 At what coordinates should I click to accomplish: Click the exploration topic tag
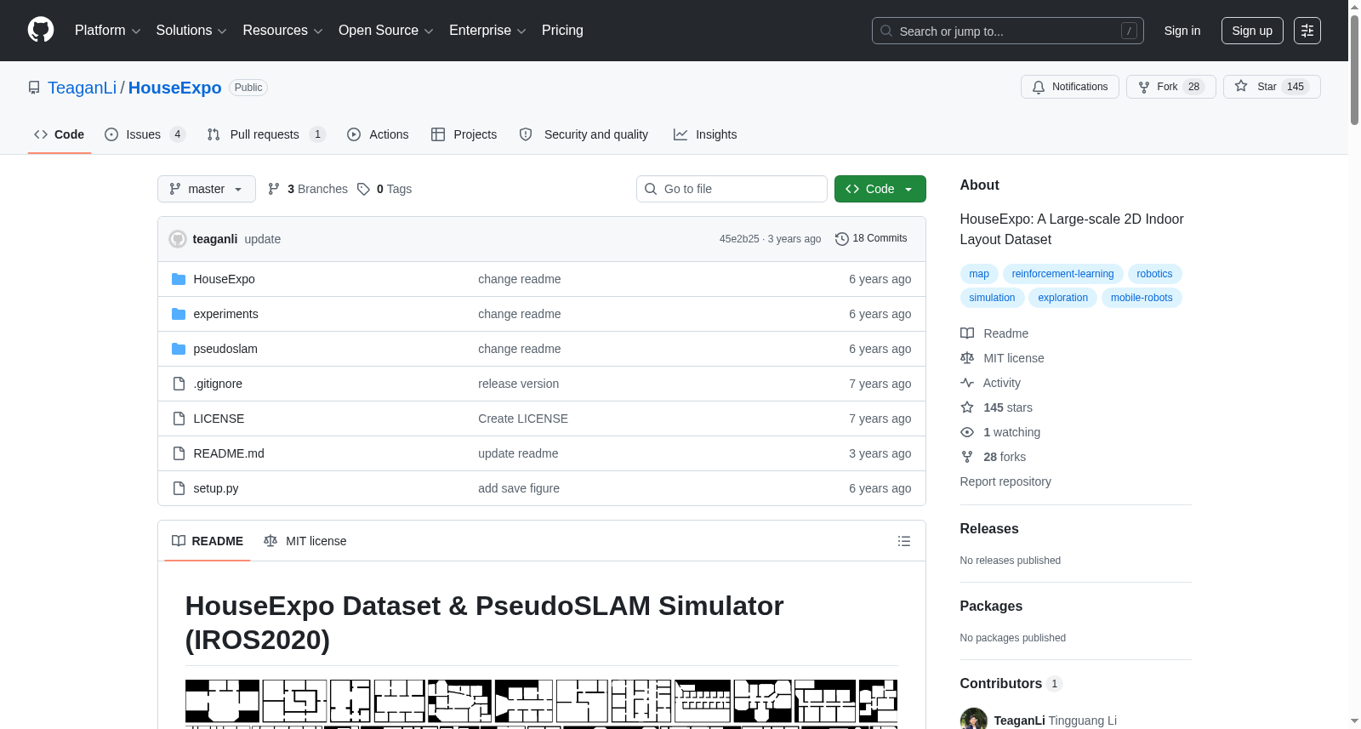tap(1062, 298)
